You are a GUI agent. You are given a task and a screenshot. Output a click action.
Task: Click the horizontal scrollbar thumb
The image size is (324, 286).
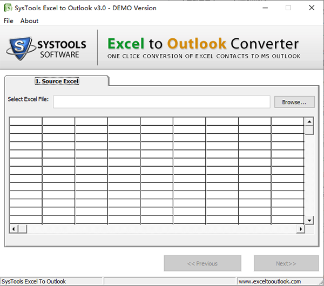pyautogui.click(x=23, y=229)
